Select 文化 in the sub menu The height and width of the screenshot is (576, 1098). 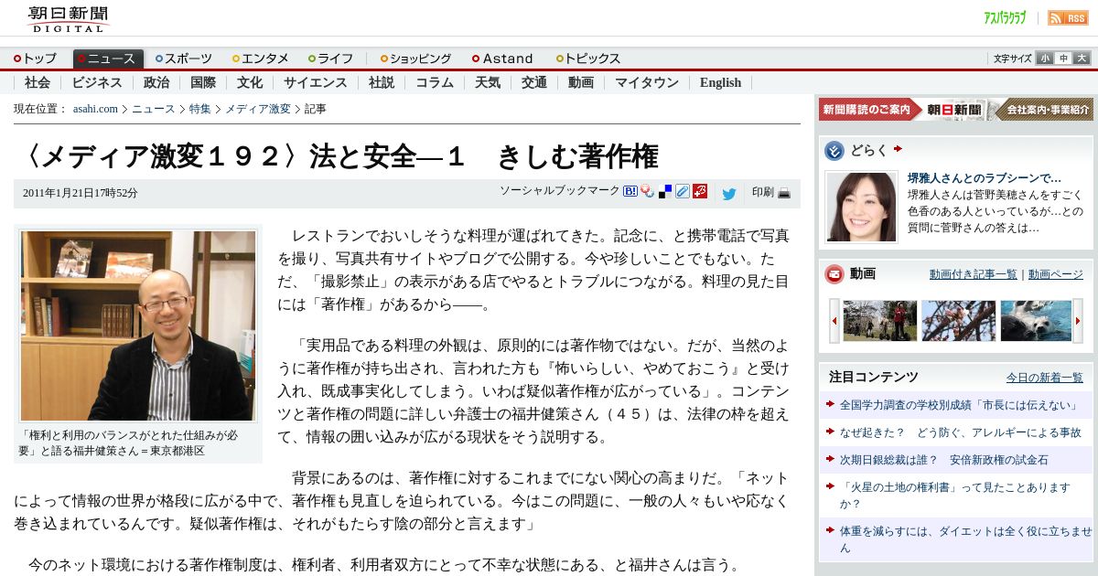coord(250,82)
